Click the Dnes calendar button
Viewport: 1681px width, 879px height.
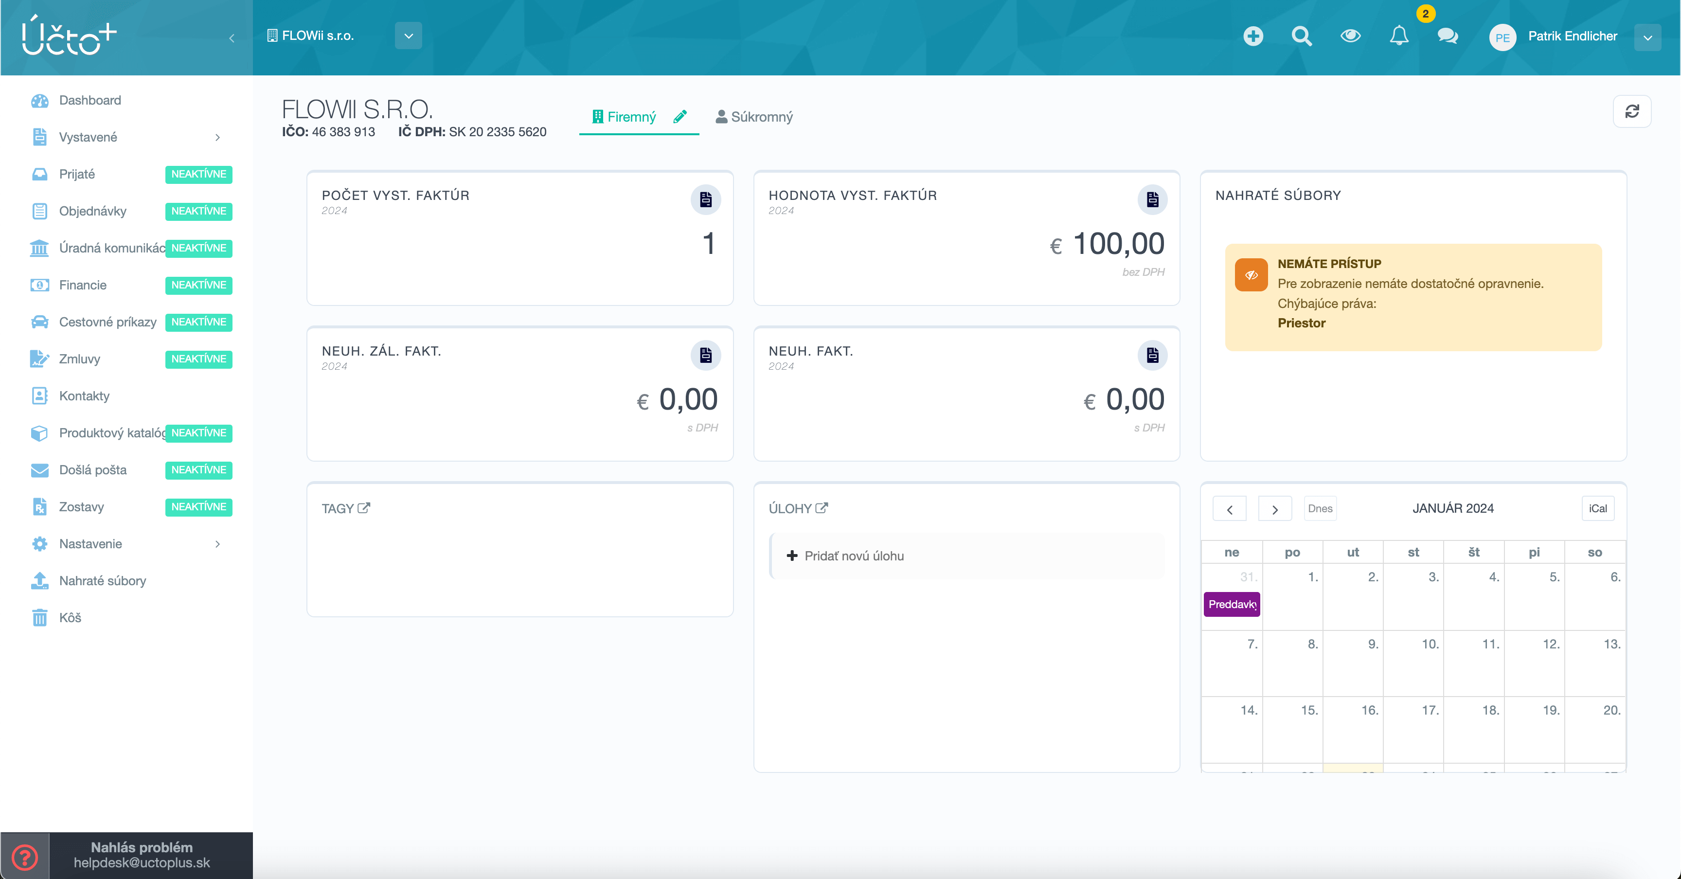(x=1320, y=509)
